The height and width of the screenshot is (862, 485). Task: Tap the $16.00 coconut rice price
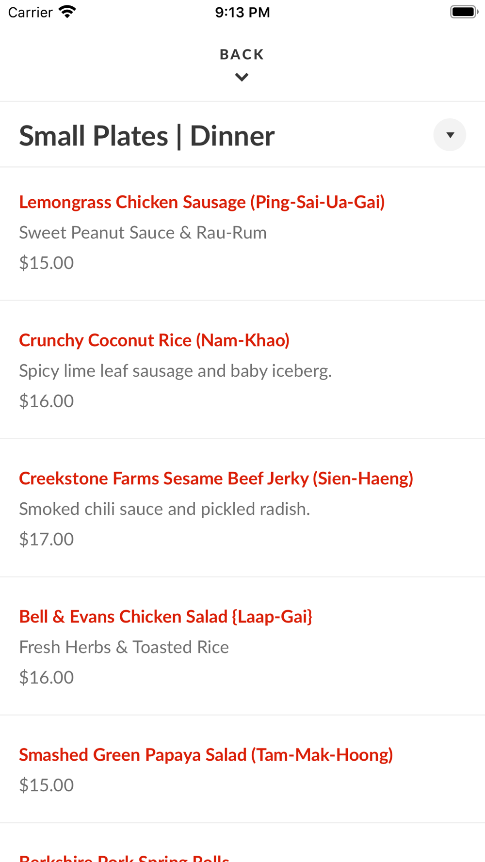click(x=47, y=401)
